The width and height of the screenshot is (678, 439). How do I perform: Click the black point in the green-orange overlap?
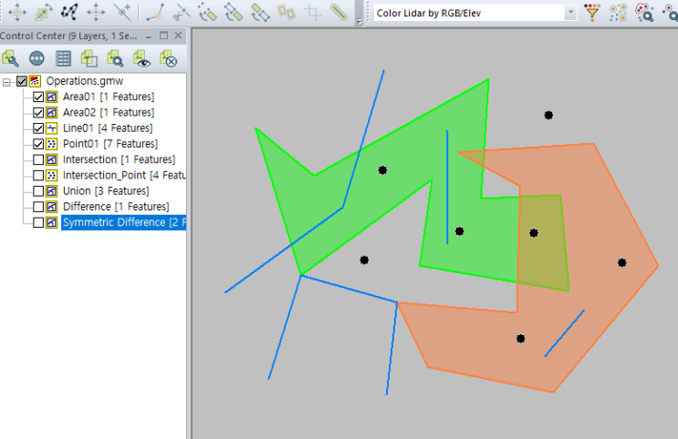(534, 233)
